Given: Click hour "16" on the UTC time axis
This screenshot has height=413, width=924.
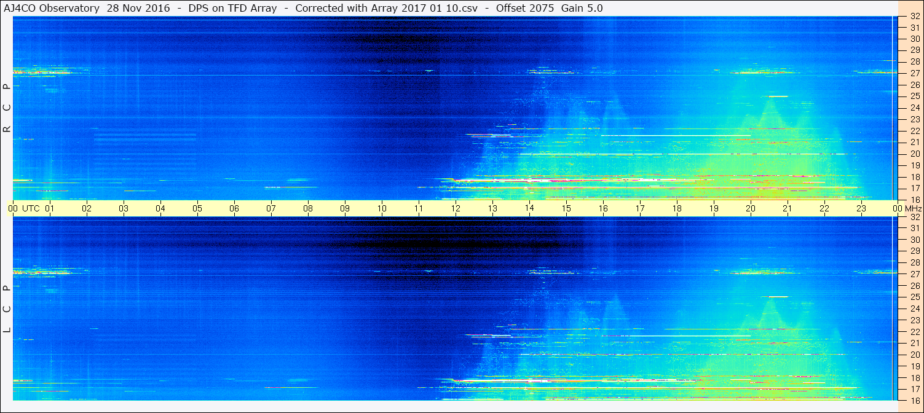Looking at the screenshot, I should (x=603, y=208).
